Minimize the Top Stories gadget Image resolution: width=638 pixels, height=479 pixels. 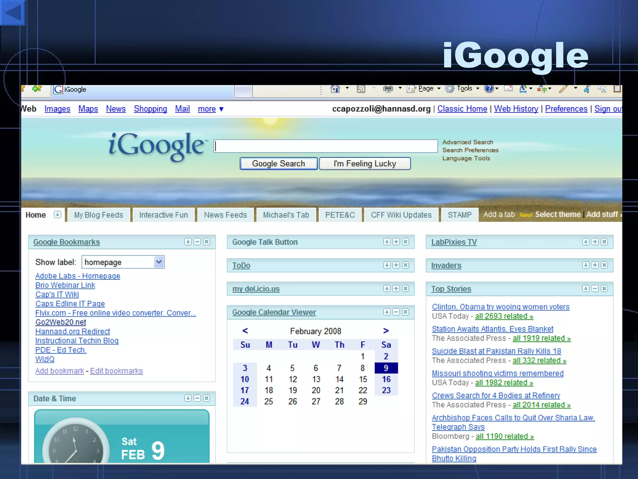click(x=595, y=288)
